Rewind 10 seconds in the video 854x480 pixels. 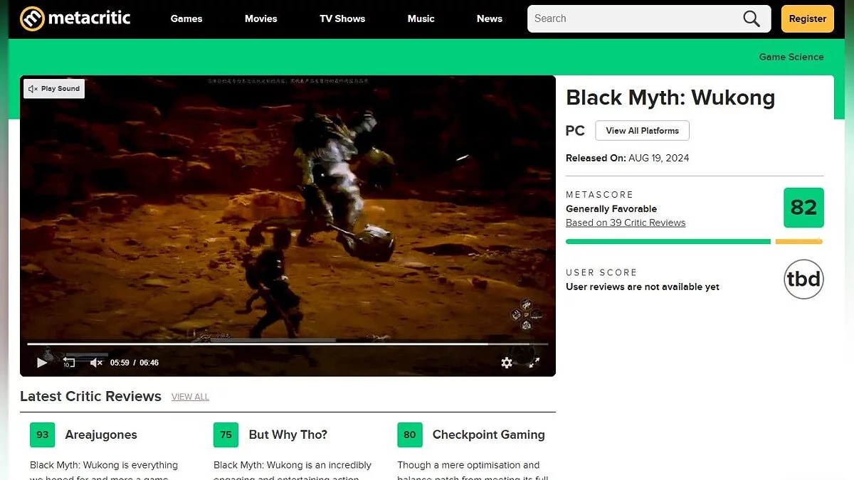click(69, 363)
